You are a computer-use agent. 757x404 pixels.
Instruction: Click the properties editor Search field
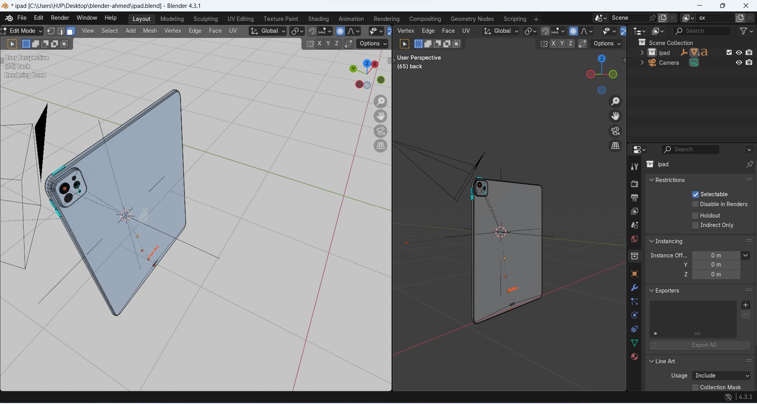coord(691,150)
